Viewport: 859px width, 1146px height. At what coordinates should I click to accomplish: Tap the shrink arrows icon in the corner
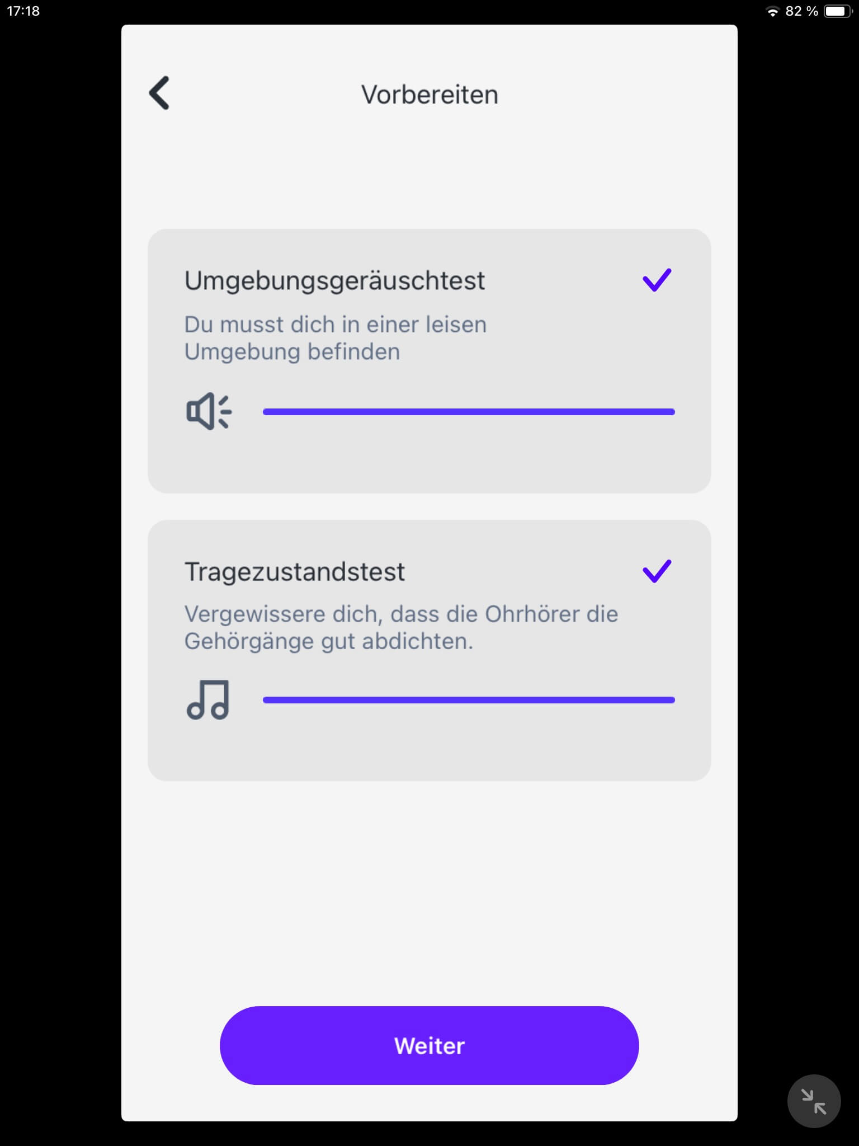pyautogui.click(x=814, y=1101)
